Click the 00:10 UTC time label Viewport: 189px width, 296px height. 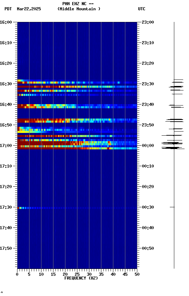(x=148, y=166)
